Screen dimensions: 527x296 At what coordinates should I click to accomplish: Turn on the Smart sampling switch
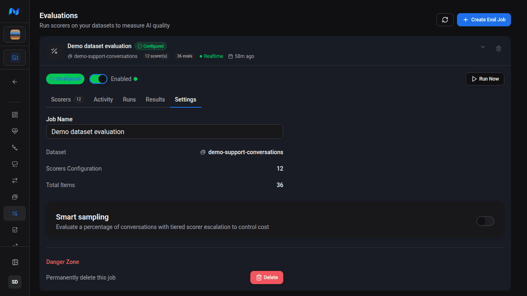(485, 221)
